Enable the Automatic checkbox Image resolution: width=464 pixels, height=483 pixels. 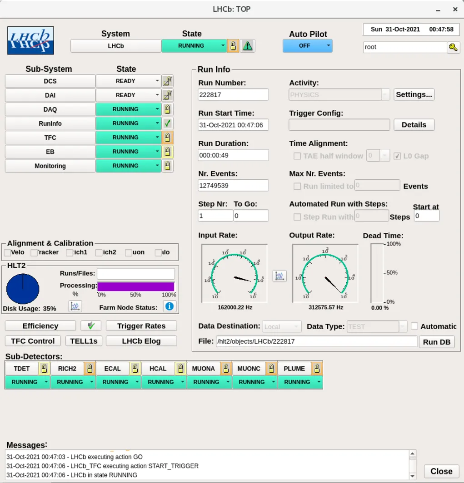click(414, 326)
